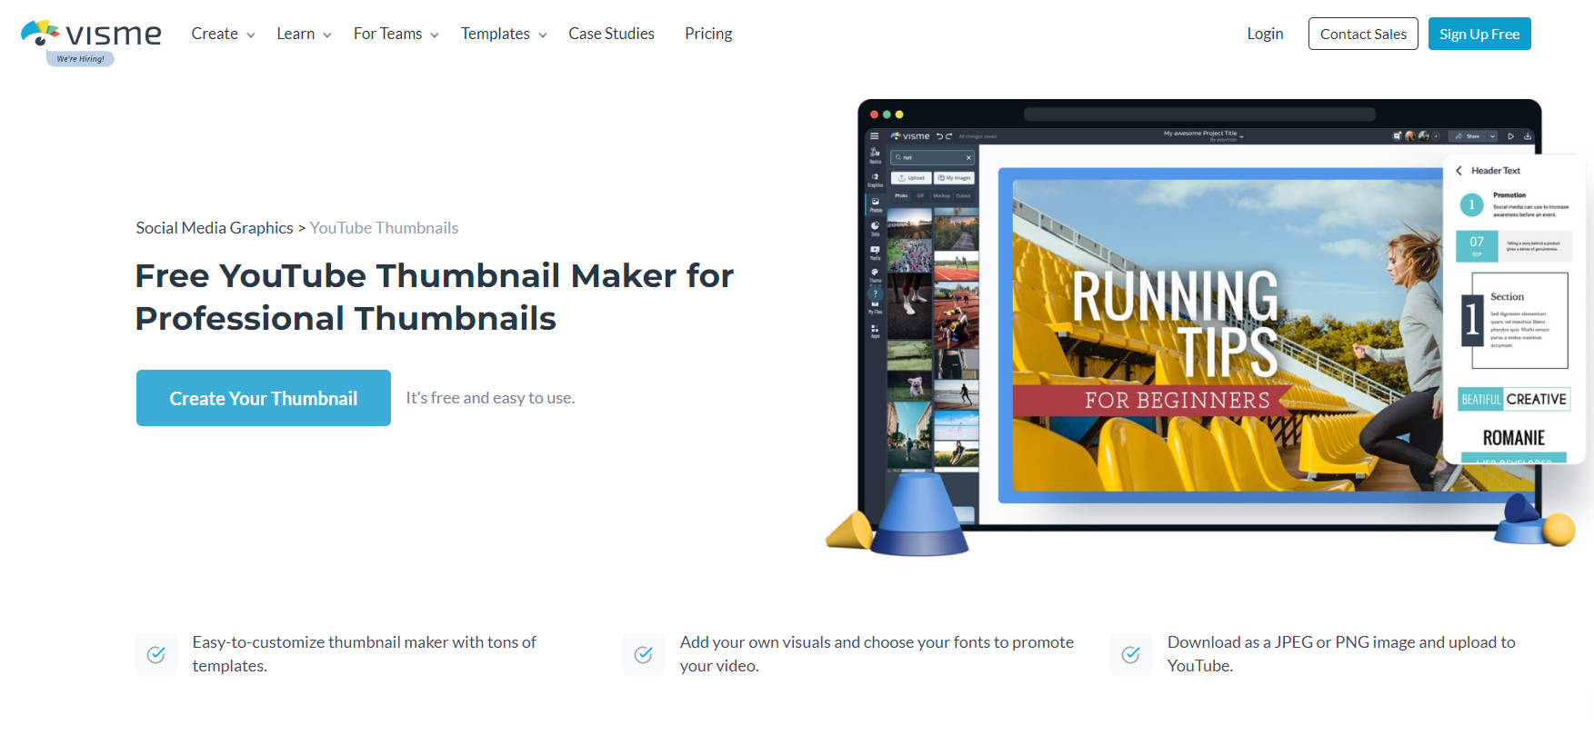
Task: Click "It's free and easy to use." text
Action: tap(490, 398)
